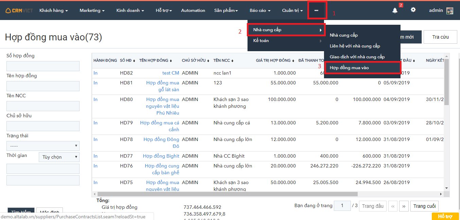460x220 pixels.
Task: Open contract link test CM
Action: tap(171, 73)
